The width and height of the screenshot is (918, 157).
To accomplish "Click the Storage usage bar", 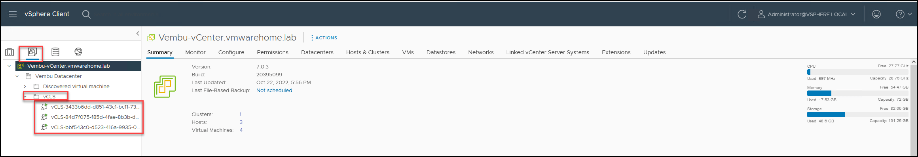I will click(857, 115).
